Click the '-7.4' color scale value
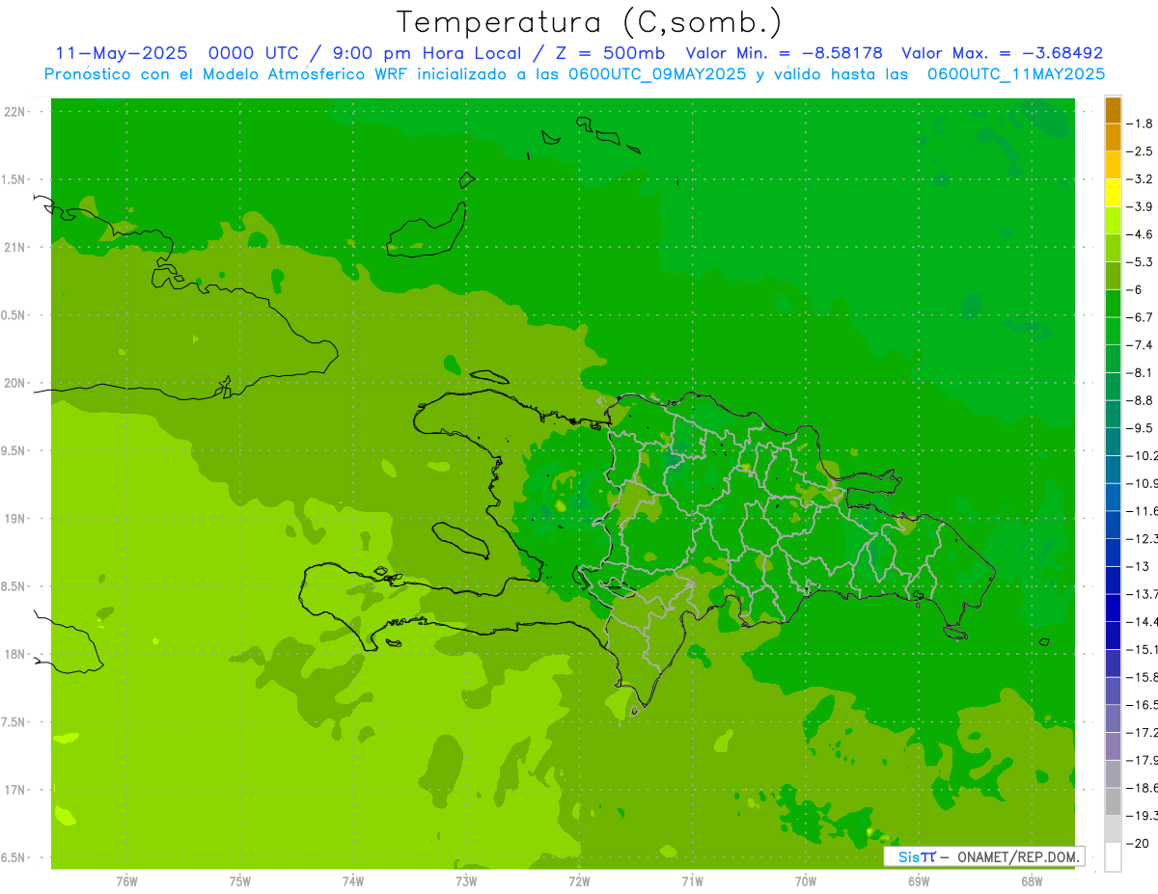 click(x=1139, y=344)
